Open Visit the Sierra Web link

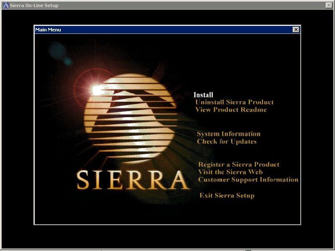pyautogui.click(x=230, y=172)
